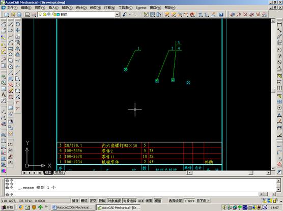Select the Mirror modify tool
The width and height of the screenshot is (283, 211).
[x=18, y=49]
